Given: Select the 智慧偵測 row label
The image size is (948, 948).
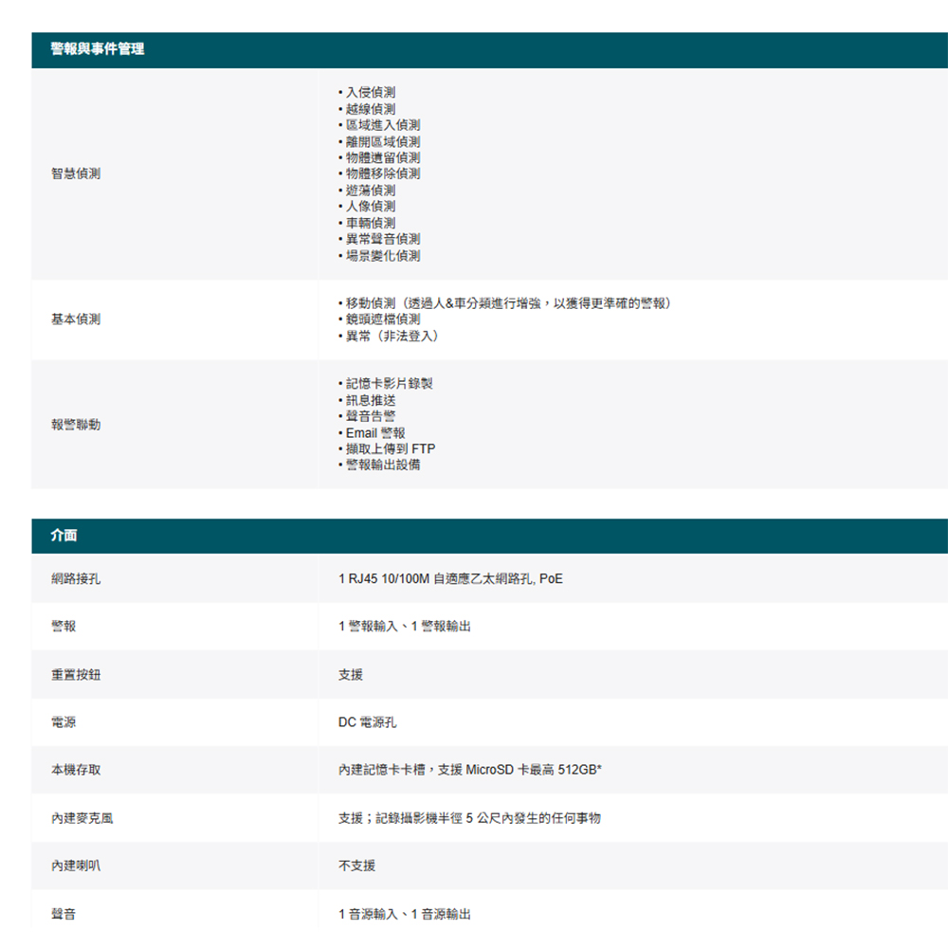Looking at the screenshot, I should 76,174.
